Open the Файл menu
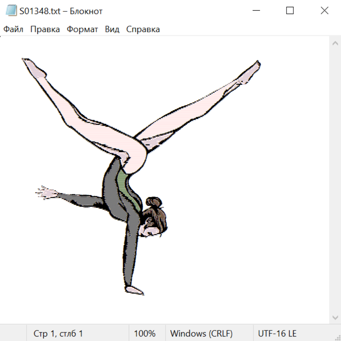 [13, 30]
